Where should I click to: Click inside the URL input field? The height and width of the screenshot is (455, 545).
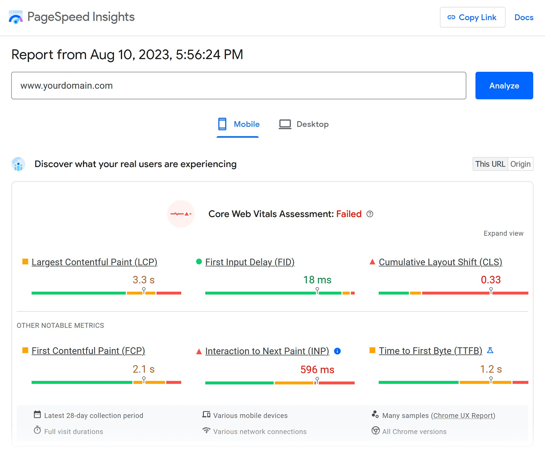coord(238,85)
